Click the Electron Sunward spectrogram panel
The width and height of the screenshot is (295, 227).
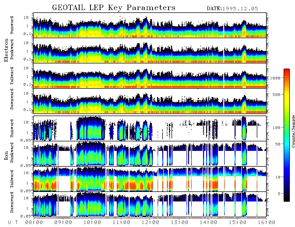click(x=150, y=25)
